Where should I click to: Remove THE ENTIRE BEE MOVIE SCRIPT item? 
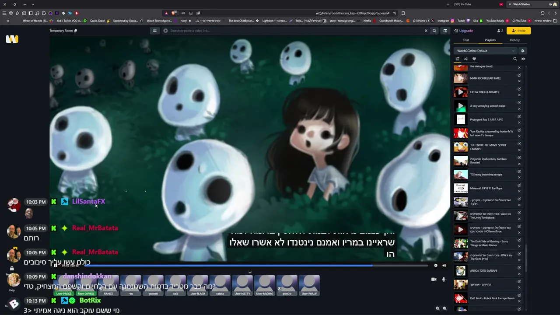519,150
